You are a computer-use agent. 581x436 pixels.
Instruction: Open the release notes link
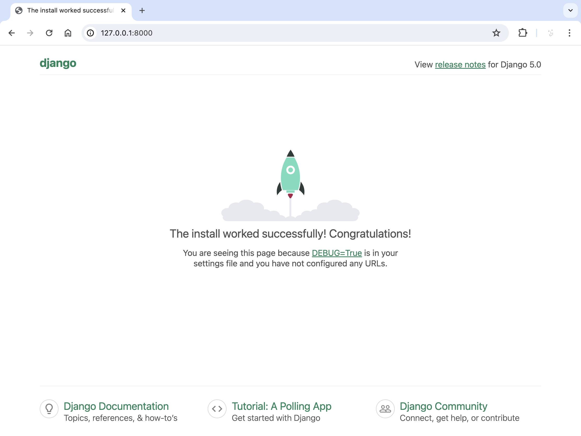(460, 64)
